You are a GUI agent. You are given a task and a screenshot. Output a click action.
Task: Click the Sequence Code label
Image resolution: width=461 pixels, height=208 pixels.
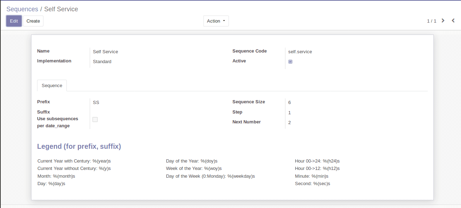250,51
